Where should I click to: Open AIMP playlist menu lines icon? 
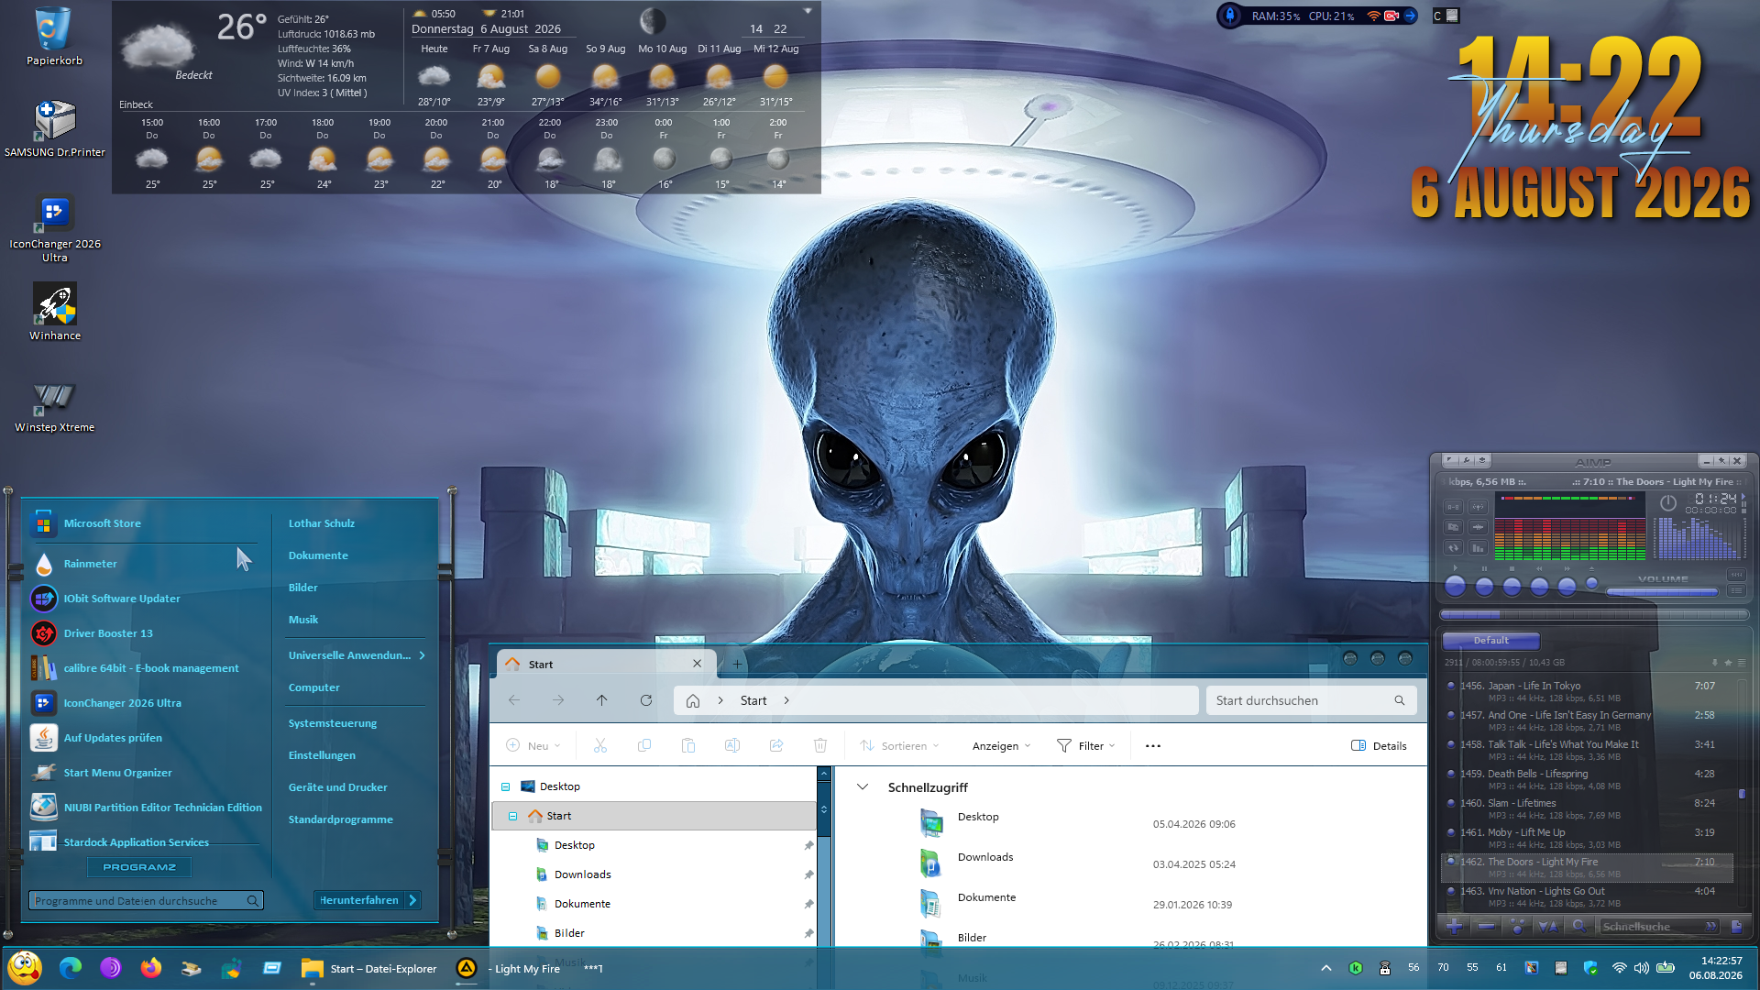(1742, 663)
